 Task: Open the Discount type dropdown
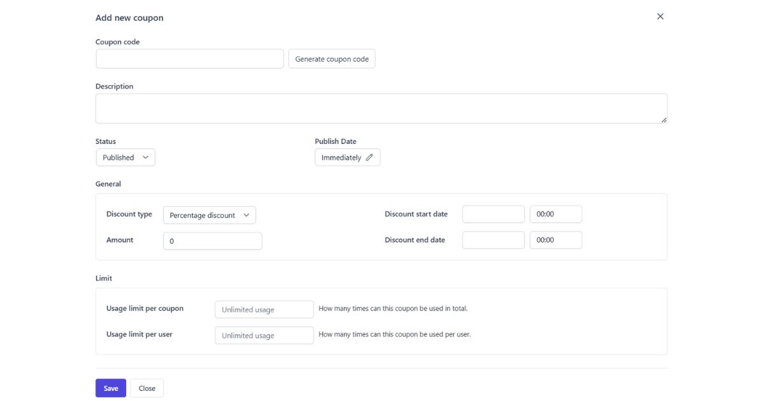[209, 215]
